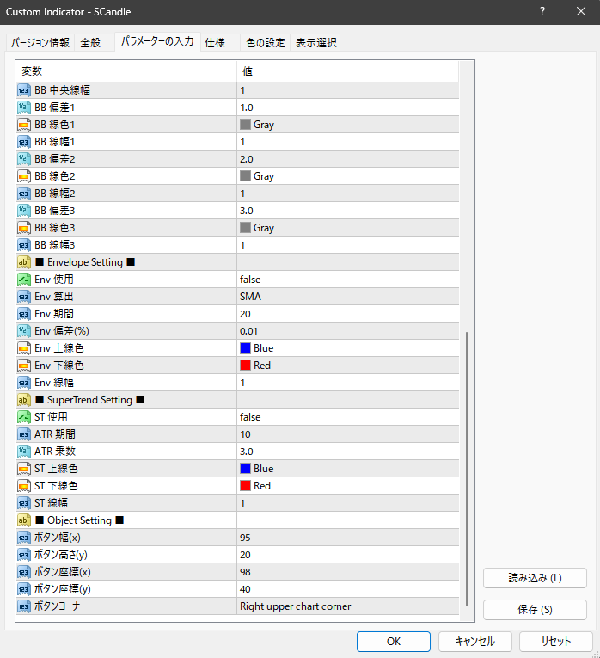
Task: Click the integer icon beside BB 線幅1
Action: click(24, 142)
